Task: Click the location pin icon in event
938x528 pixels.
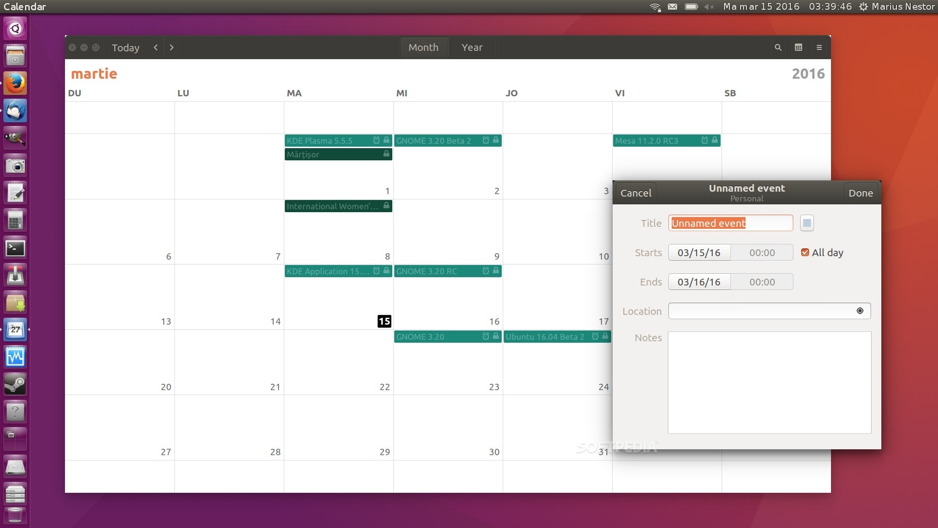Action: click(860, 311)
